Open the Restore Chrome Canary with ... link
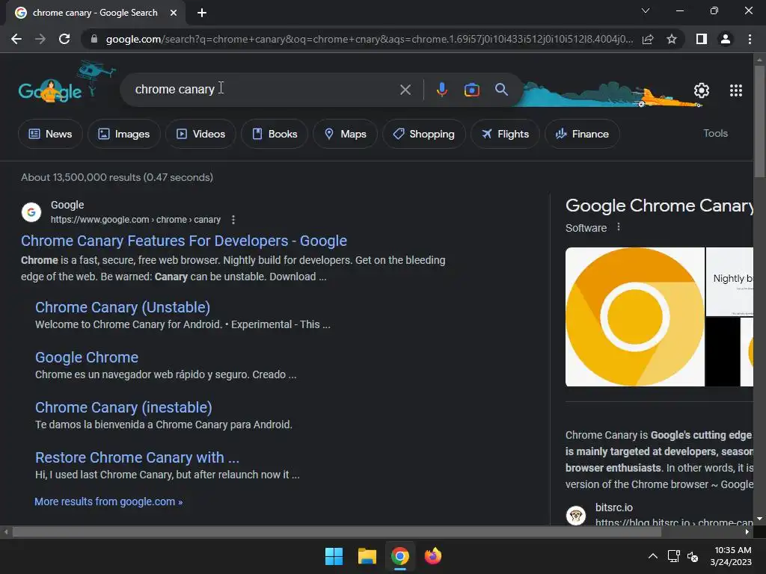This screenshot has width=766, height=574. (x=138, y=457)
